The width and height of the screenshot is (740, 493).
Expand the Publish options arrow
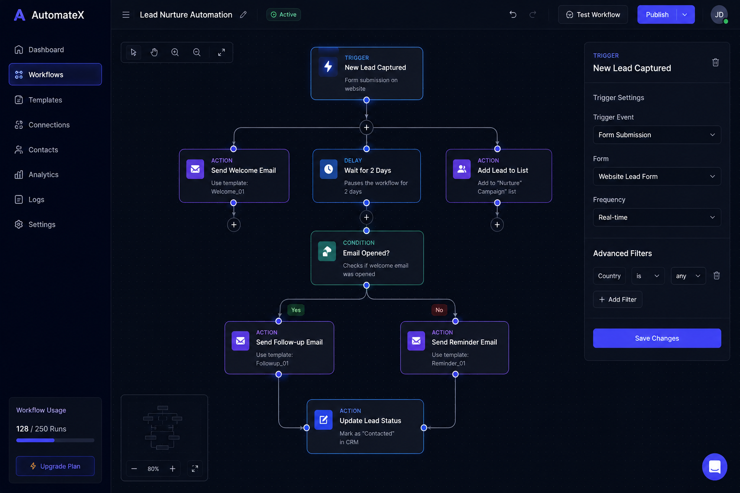coord(685,14)
